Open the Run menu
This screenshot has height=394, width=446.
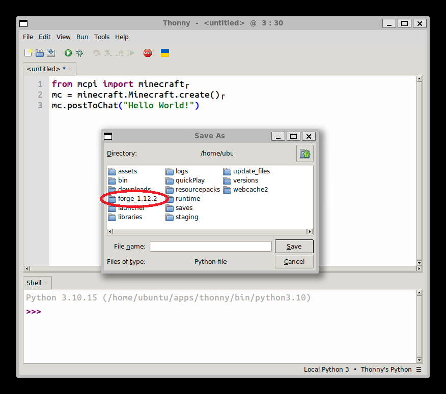(82, 37)
